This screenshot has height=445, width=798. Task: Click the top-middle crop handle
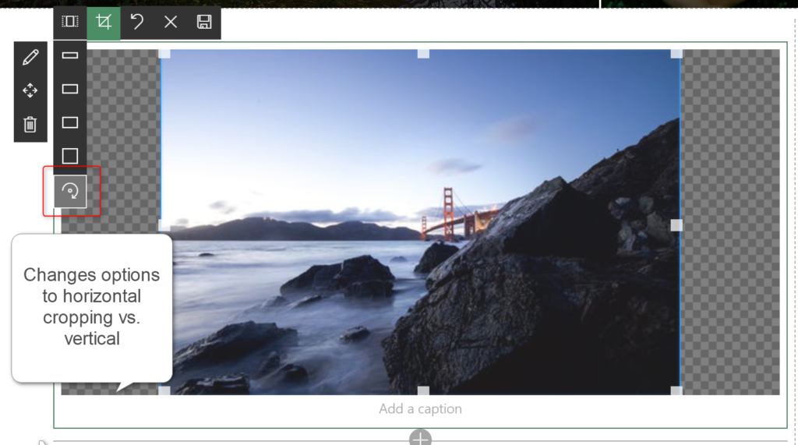[423, 54]
